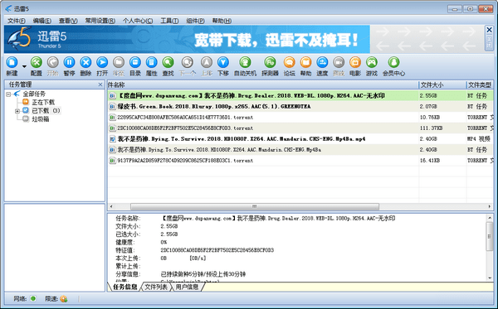Toggle the 限速 speed limit status icon
The image size is (498, 309).
[x=64, y=298]
